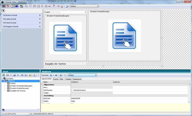Click the small icon at bottom of Start panel
192x116 pixels.
[4, 110]
